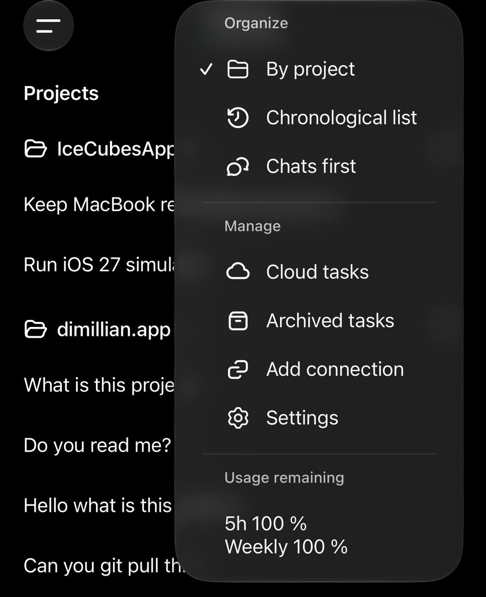Click the folder icon beside By project
The height and width of the screenshot is (597, 486).
[x=238, y=69]
